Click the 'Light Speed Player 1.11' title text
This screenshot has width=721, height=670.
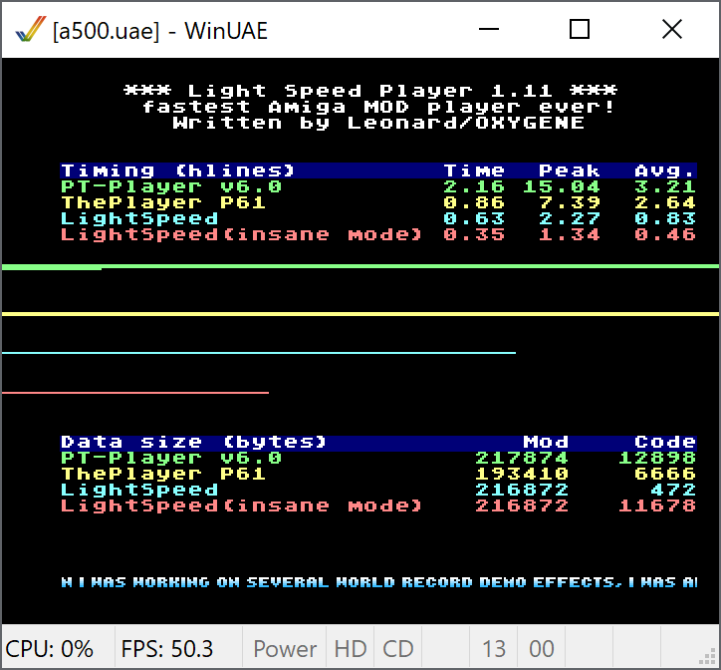[x=370, y=91]
